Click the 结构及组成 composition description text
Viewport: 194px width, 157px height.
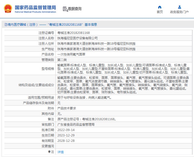pos(123,85)
